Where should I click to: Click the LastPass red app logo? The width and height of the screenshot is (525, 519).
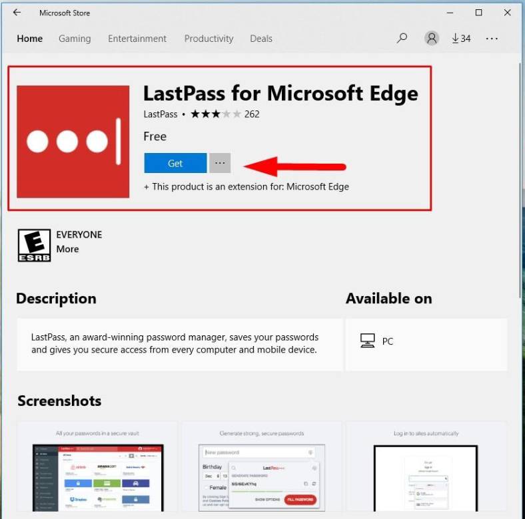pyautogui.click(x=73, y=142)
